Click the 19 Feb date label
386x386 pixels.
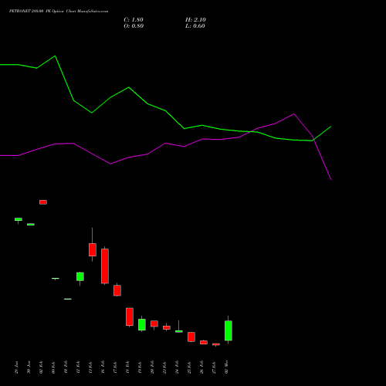pos(140,367)
